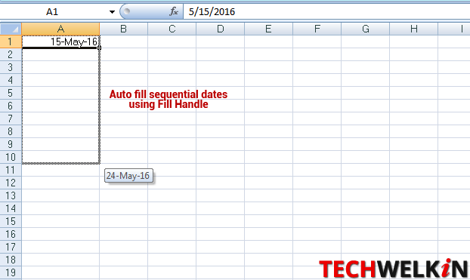Click the Select All corner triangle
470x280 pixels.
point(11,29)
